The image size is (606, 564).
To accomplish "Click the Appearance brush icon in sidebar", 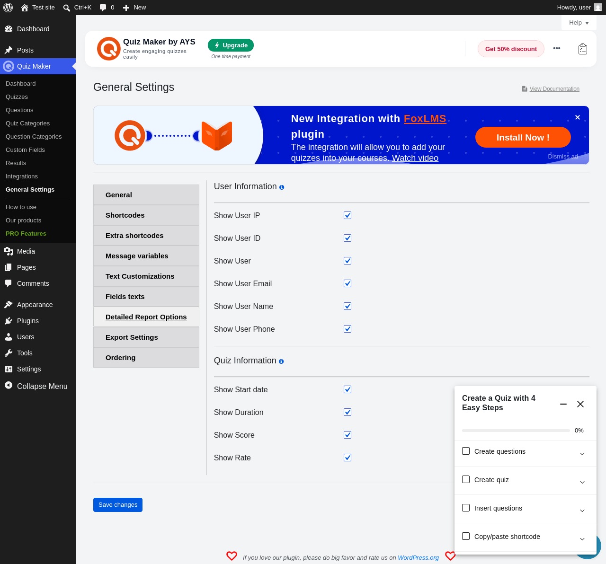I will [9, 305].
